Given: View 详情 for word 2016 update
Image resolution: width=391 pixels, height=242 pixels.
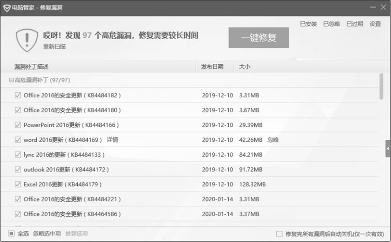Looking at the screenshot, I should pyautogui.click(x=112, y=140).
